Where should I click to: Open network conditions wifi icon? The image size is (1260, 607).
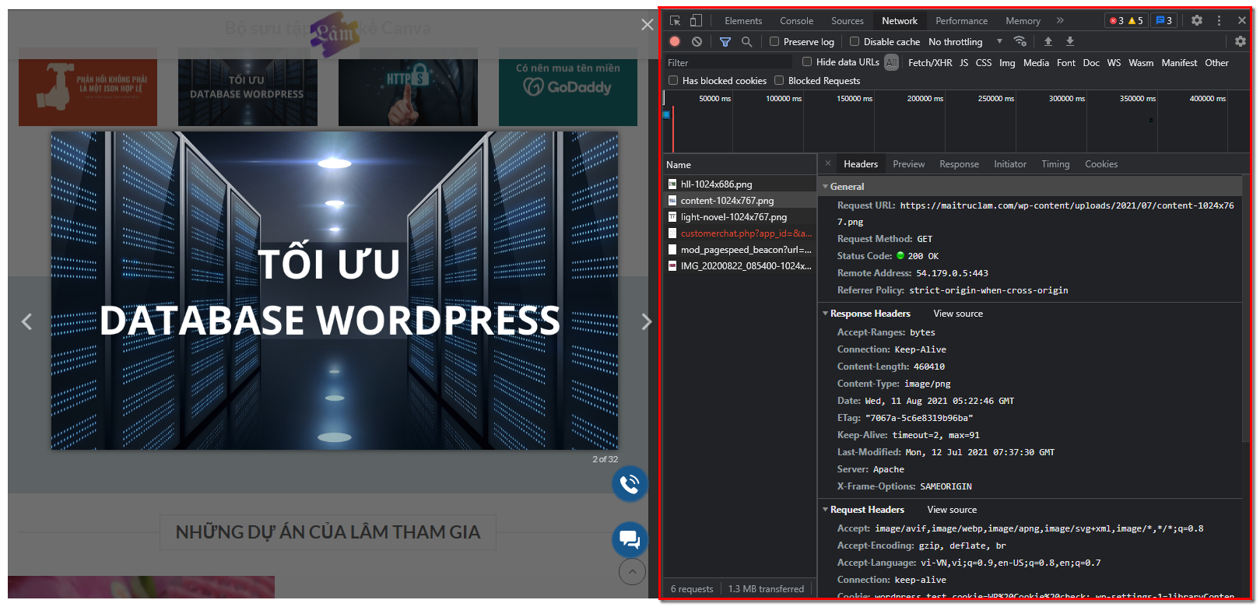tap(1020, 41)
